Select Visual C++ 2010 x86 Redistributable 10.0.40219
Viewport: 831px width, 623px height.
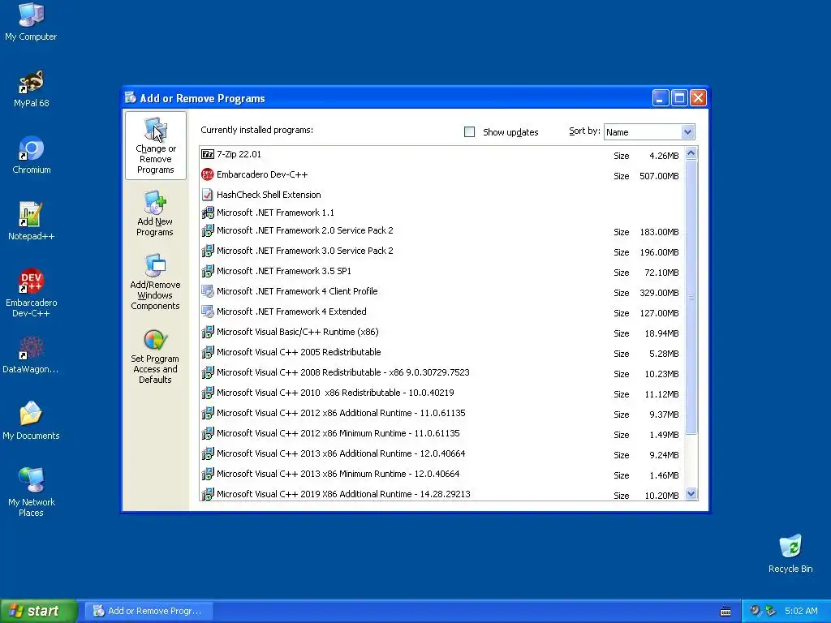(442, 393)
